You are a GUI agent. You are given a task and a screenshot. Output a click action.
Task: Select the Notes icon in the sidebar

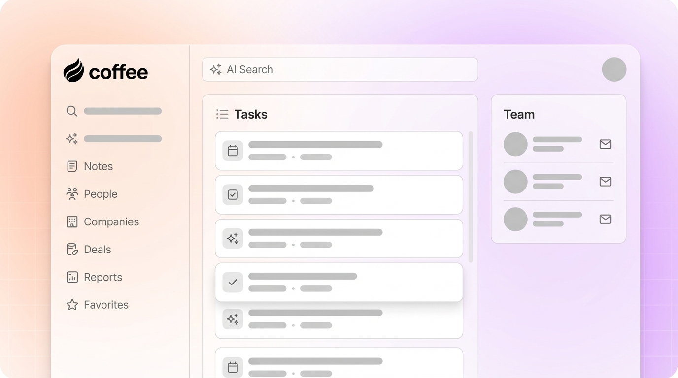tap(71, 166)
